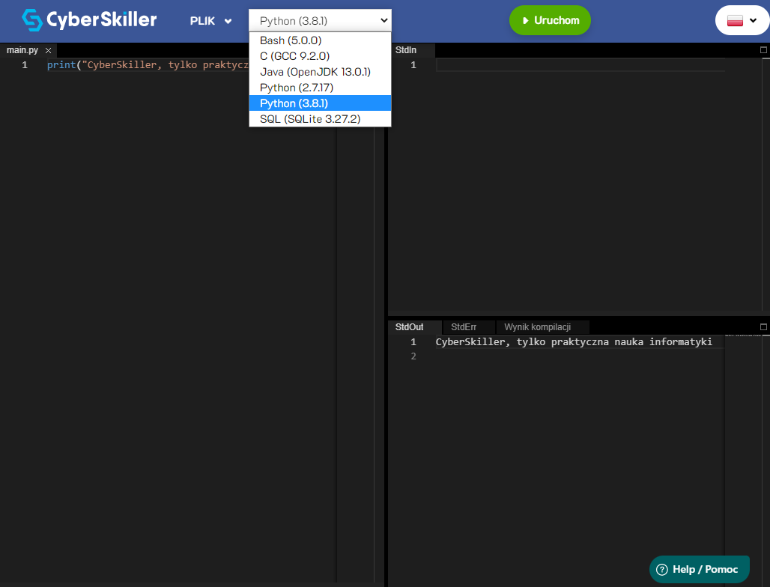Screen dimensions: 770x587
Task: Click the CyberSkiller logo icon
Action: pyautogui.click(x=32, y=20)
